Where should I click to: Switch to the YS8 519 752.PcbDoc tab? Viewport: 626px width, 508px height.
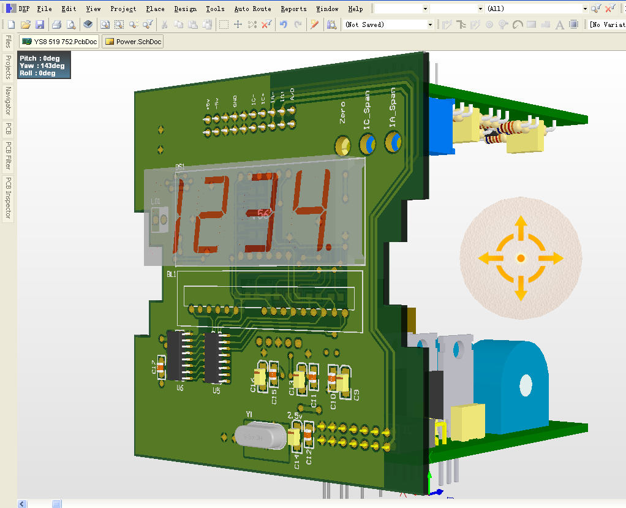[x=59, y=42]
